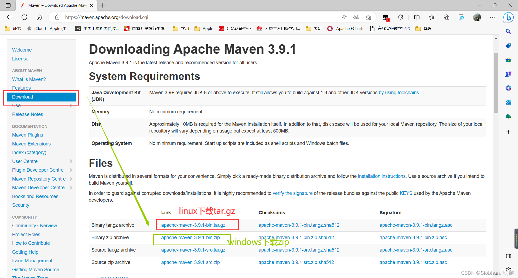This screenshot has width=518, height=278.
Task: Add this page to favorites star icon
Action: click(x=368, y=17)
